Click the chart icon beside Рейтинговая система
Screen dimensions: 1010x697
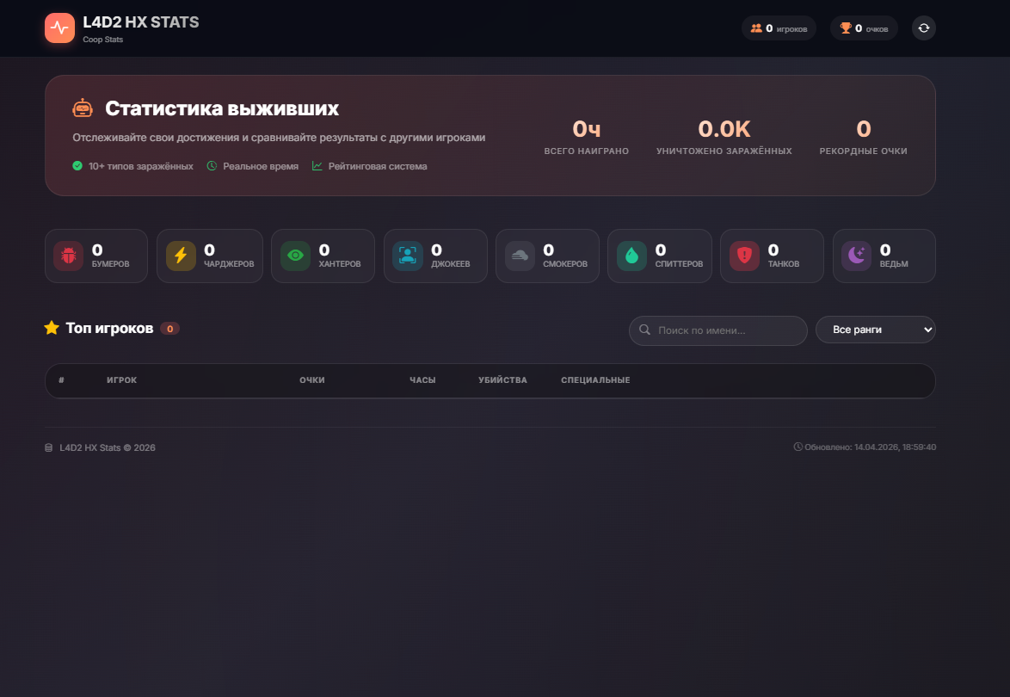coord(317,165)
